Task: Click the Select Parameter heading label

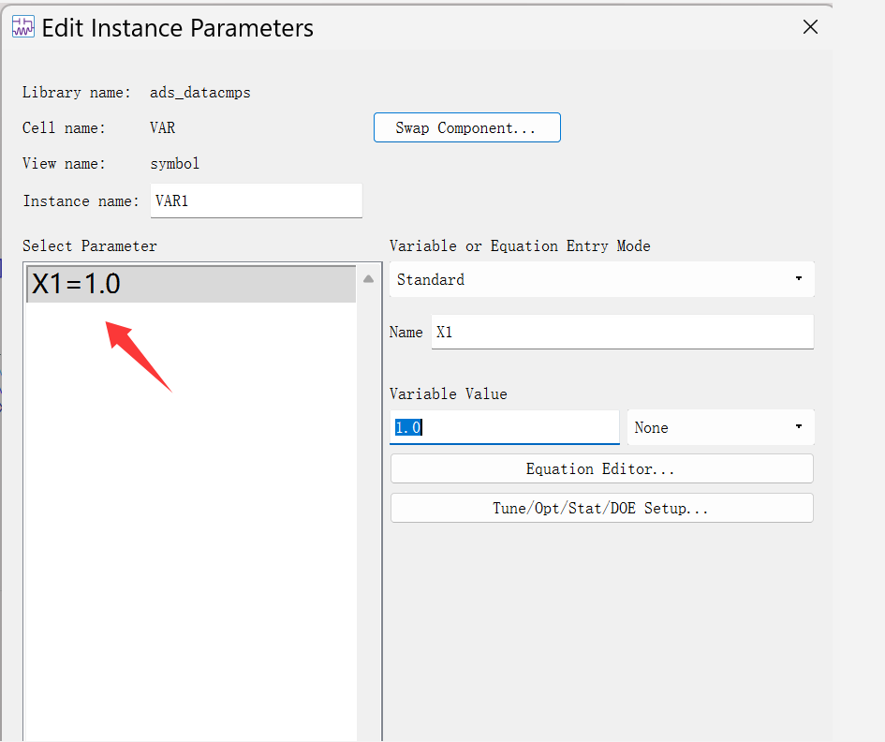Action: [90, 245]
